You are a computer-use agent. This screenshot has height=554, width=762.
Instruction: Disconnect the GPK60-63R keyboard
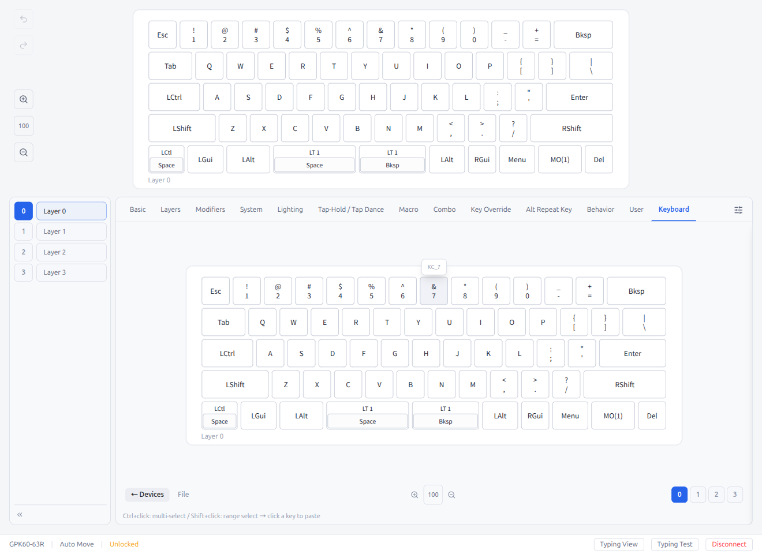coord(729,544)
